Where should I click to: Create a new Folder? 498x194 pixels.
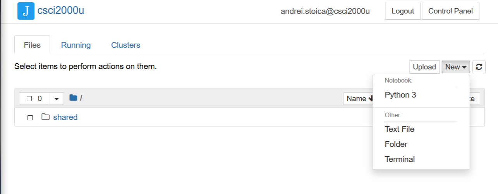[x=396, y=144]
